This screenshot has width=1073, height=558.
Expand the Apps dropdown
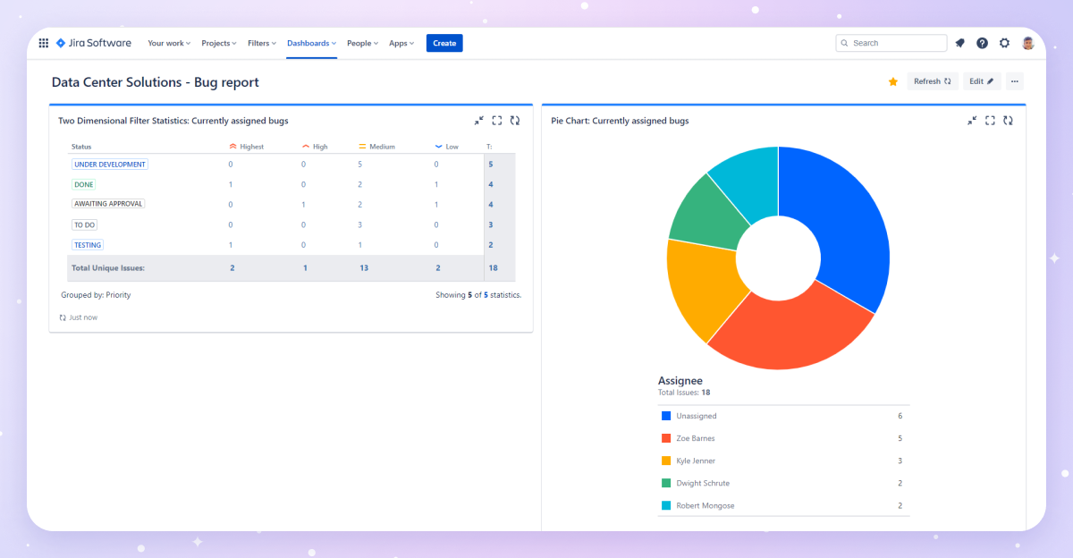tap(401, 43)
